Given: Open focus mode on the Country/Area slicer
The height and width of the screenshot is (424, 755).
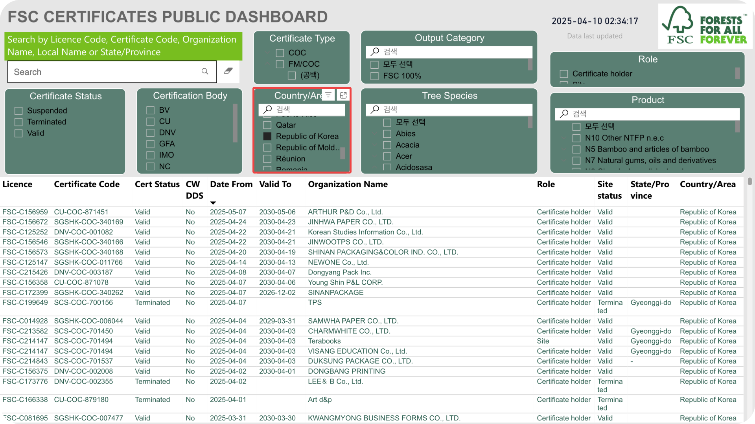Looking at the screenshot, I should [343, 95].
